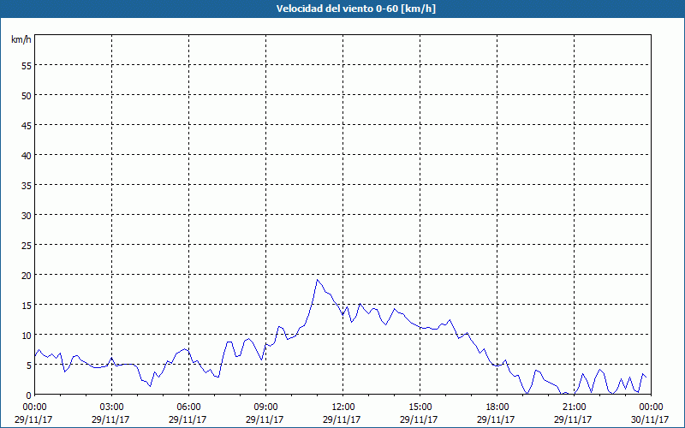Click the y-axis value 50
The width and height of the screenshot is (685, 428).
tap(27, 95)
